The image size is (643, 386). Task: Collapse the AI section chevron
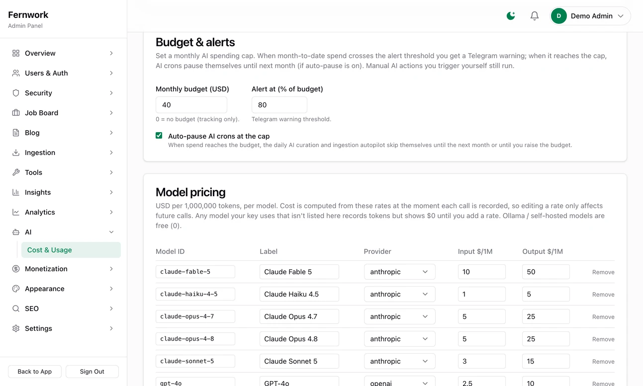tap(111, 232)
